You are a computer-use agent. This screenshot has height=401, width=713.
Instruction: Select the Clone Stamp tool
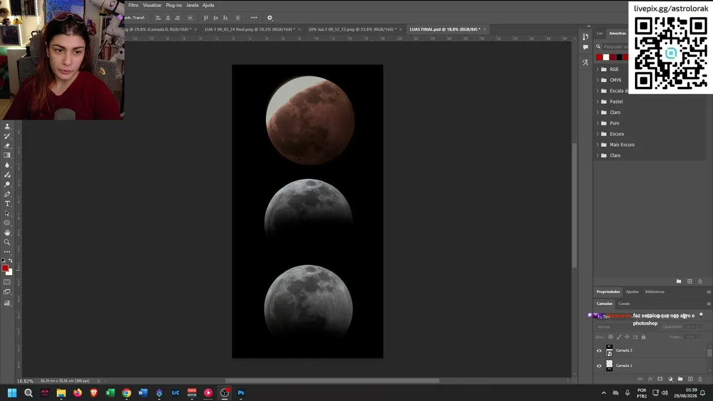(7, 127)
